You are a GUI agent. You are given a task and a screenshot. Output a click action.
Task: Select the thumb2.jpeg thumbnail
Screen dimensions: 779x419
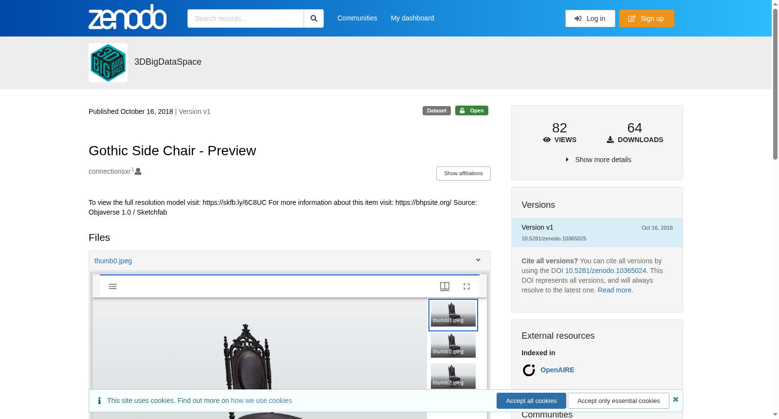453,376
